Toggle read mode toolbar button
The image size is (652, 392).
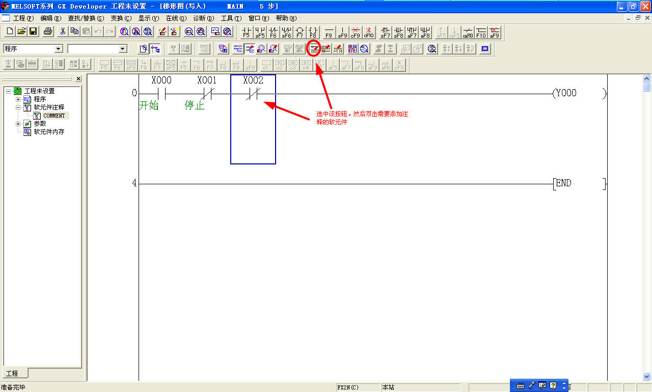(237, 49)
